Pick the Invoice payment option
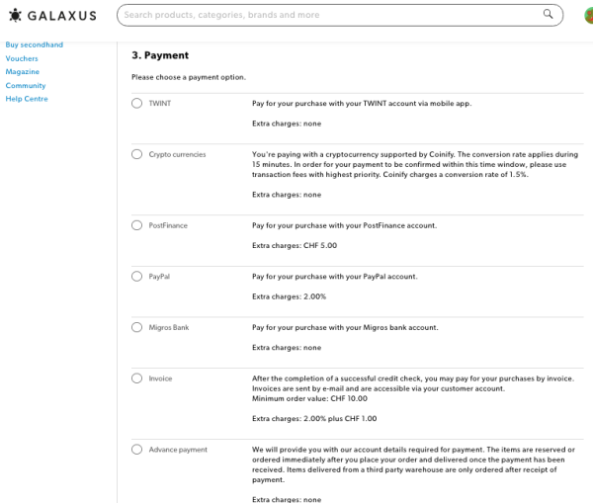The width and height of the screenshot is (593, 503). coord(137,378)
